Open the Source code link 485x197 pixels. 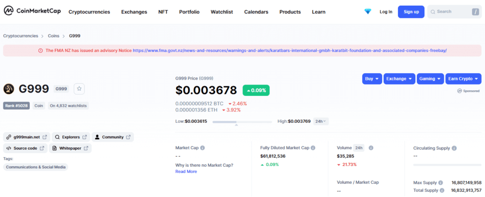pyautogui.click(x=26, y=148)
